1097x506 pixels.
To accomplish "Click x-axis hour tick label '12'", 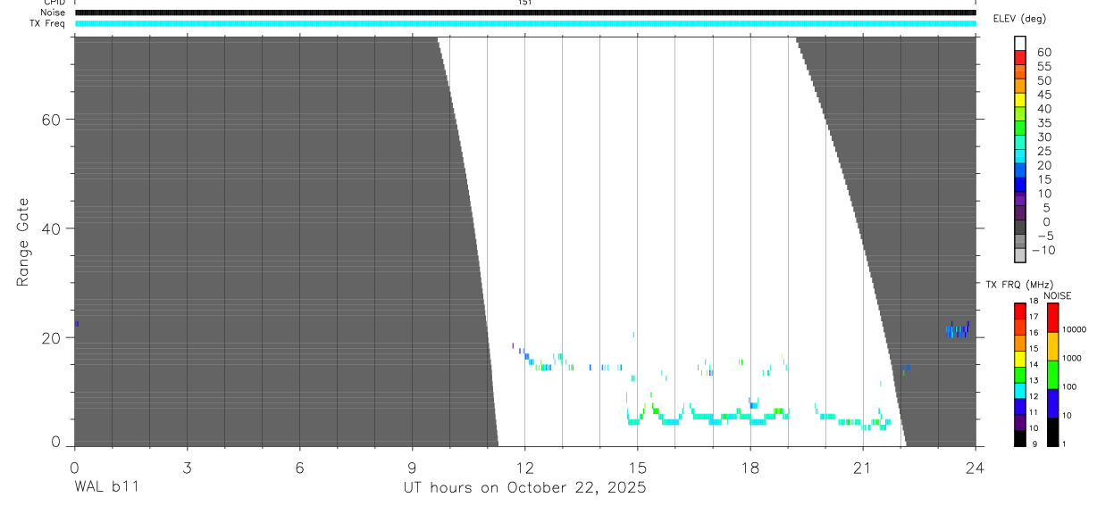I will (524, 468).
